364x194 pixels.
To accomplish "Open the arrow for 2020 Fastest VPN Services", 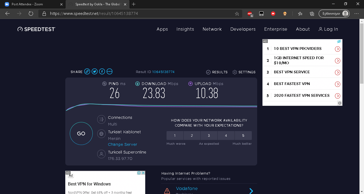I will click(x=338, y=96).
